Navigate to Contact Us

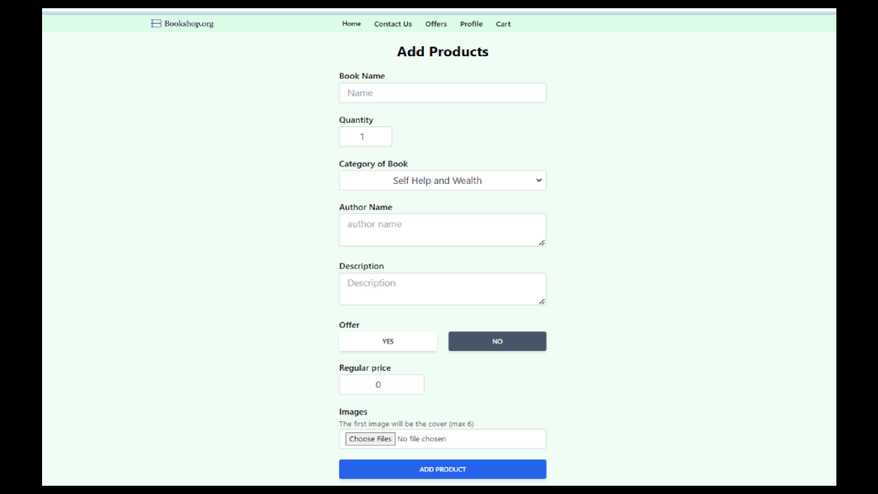[x=392, y=24]
